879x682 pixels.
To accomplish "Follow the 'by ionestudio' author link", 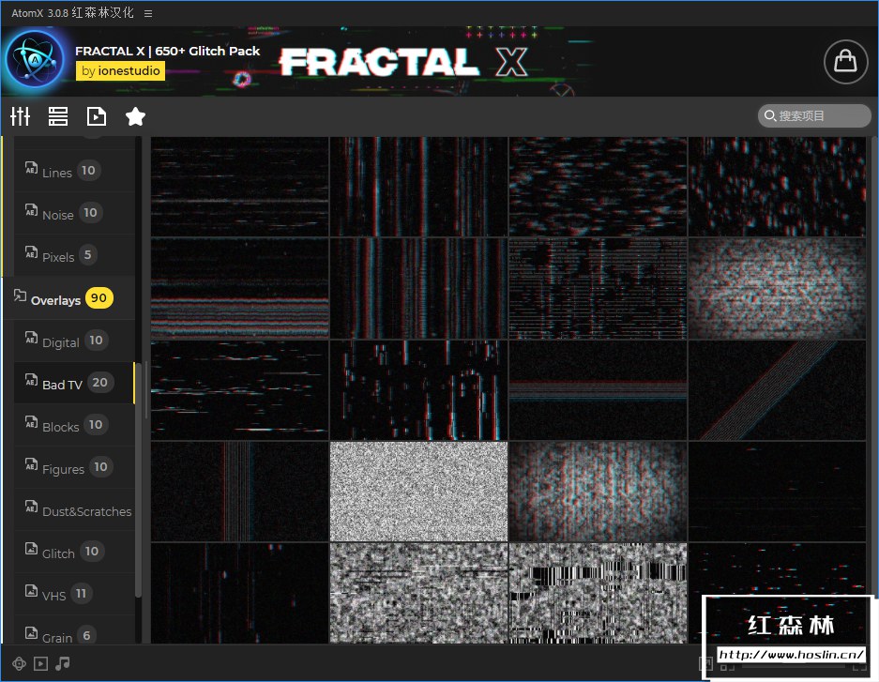I will [120, 70].
